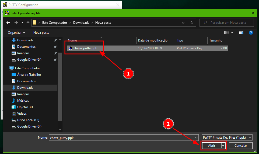This screenshot has height=154, width=259.
Task: Open pinned Documentos in quick access
Action: pos(26,47)
